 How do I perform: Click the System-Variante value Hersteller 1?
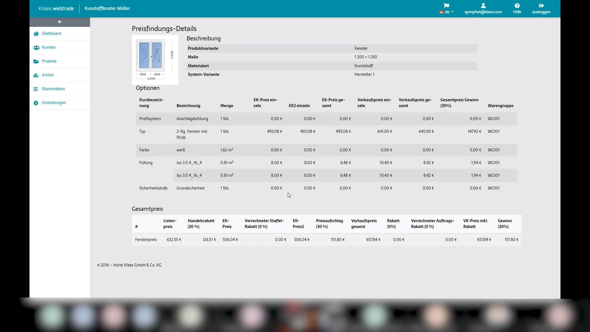tap(364, 74)
